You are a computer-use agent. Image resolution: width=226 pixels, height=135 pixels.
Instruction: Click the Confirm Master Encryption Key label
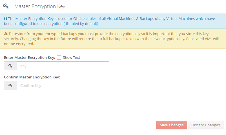click(32, 77)
